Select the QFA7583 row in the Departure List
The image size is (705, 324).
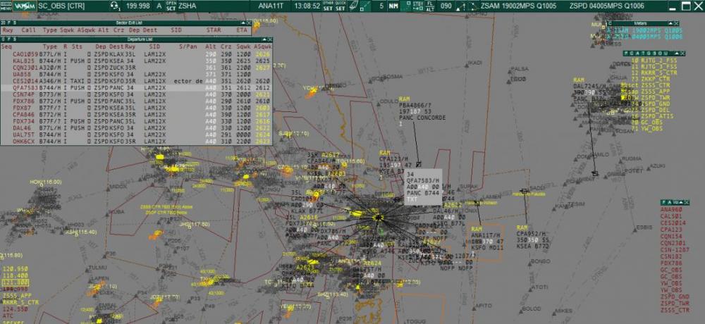136,87
